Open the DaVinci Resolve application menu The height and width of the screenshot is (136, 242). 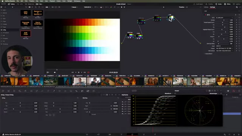(10, 1)
